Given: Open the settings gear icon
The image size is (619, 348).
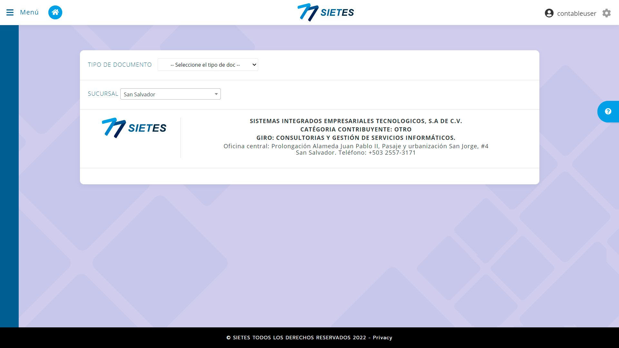Looking at the screenshot, I should tap(607, 13).
